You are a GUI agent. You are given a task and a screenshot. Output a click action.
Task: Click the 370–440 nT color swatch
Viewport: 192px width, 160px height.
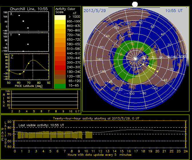pos(60,59)
